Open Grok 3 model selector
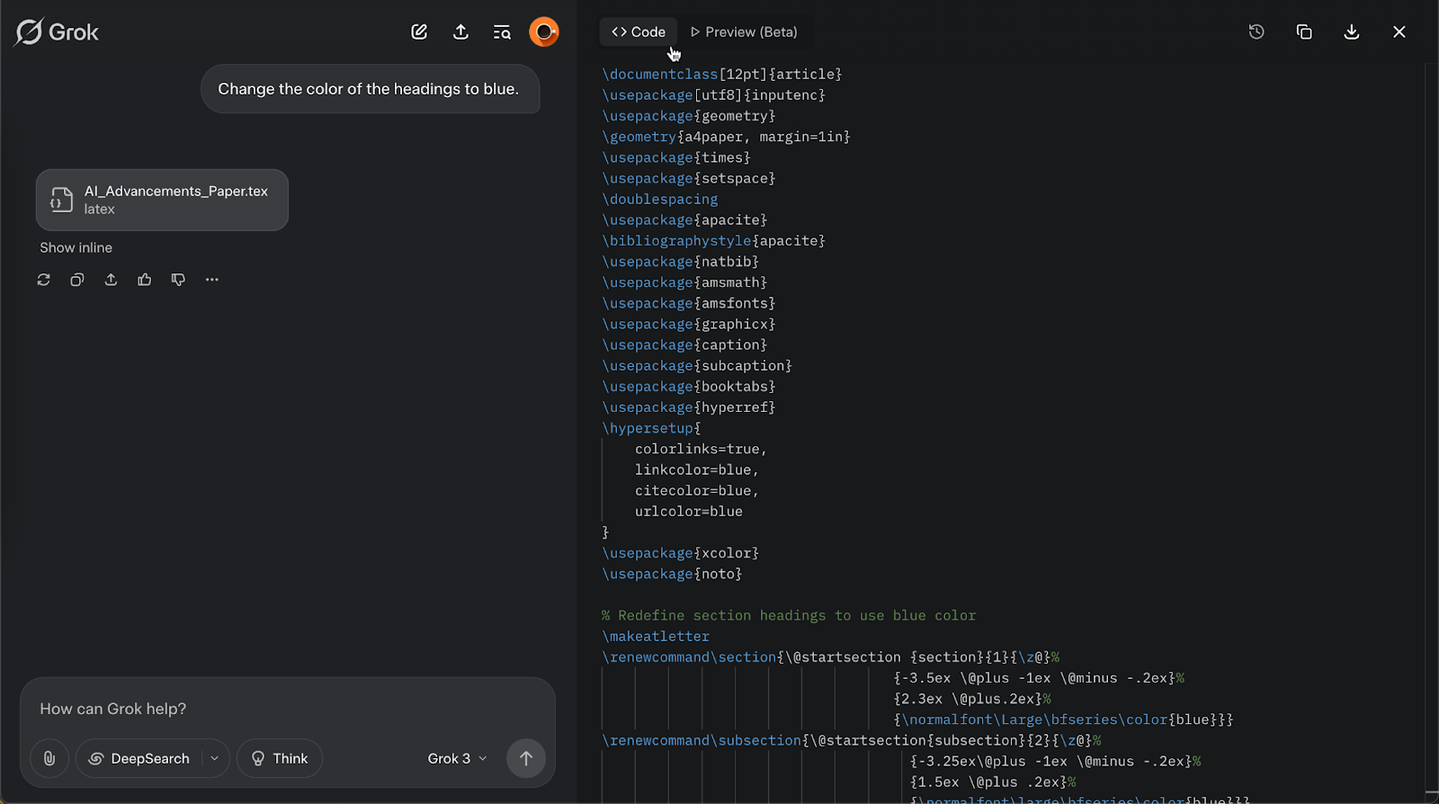 pyautogui.click(x=457, y=758)
